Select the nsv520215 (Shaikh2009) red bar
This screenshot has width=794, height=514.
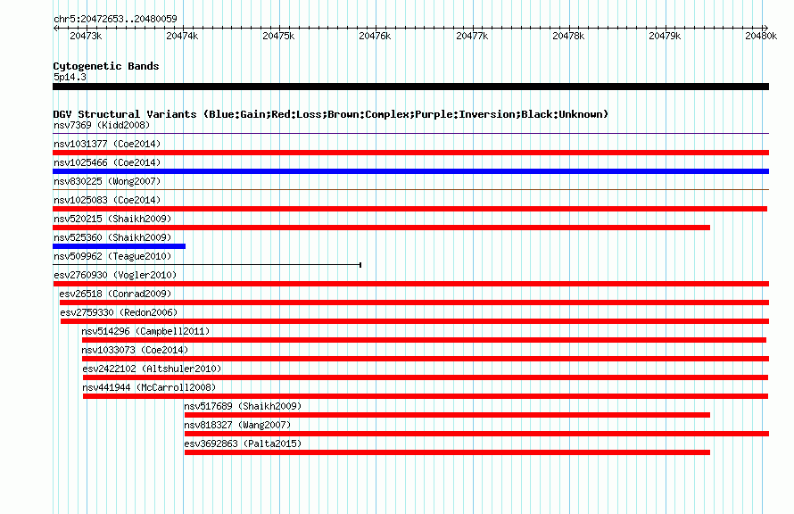pos(381,228)
